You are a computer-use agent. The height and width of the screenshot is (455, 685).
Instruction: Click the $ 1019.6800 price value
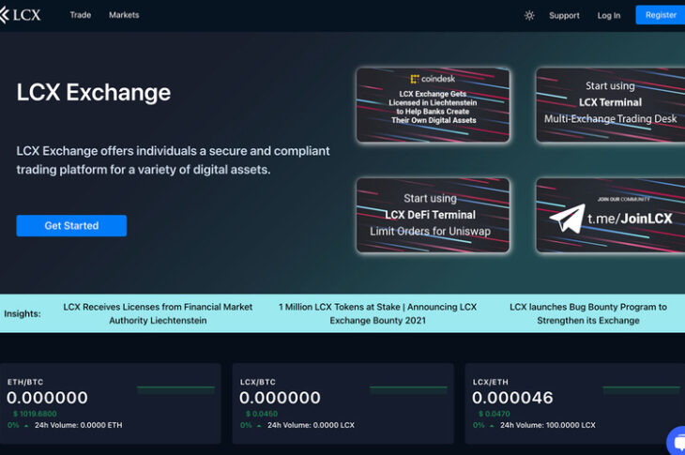[x=35, y=414]
